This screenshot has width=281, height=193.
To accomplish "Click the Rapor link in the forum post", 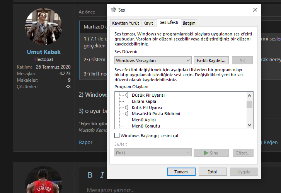I will point(86,142).
